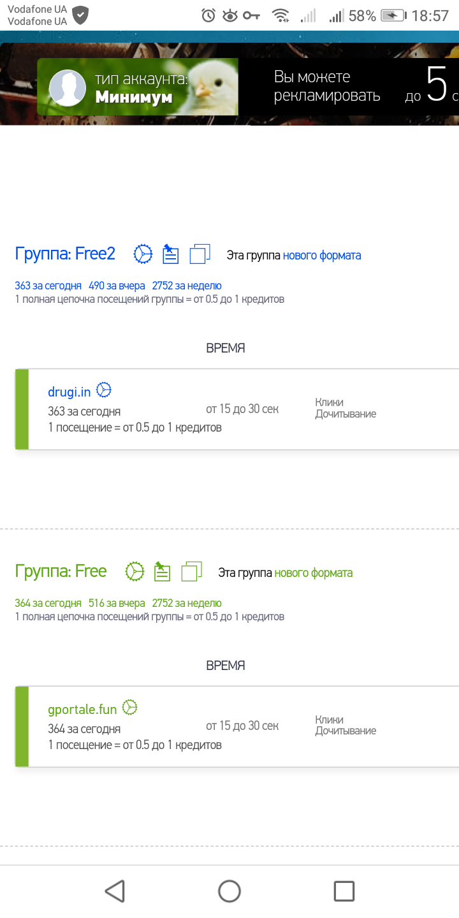Tap the Android home circle button
The width and height of the screenshot is (459, 918).
[229, 891]
